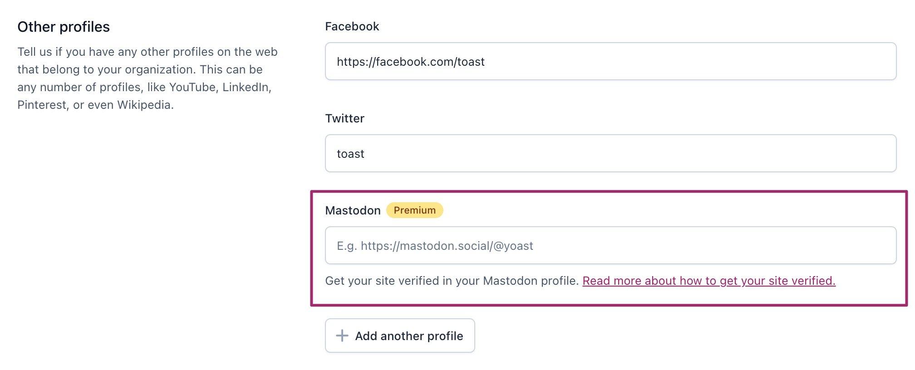The width and height of the screenshot is (915, 370).
Task: Click the Twitter field label
Action: tap(344, 118)
